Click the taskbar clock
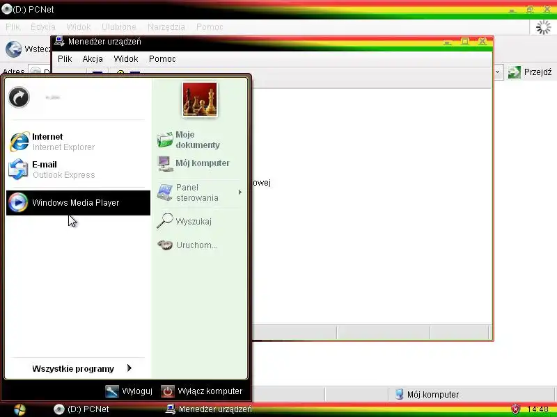This screenshot has height=417, width=557. coord(538,409)
